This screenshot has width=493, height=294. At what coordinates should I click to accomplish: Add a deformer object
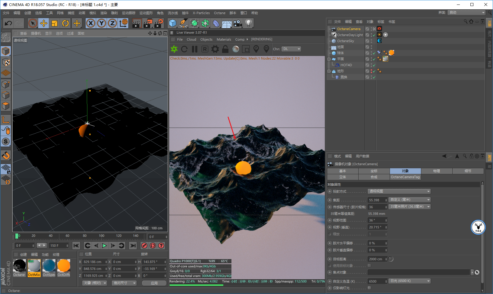(216, 23)
